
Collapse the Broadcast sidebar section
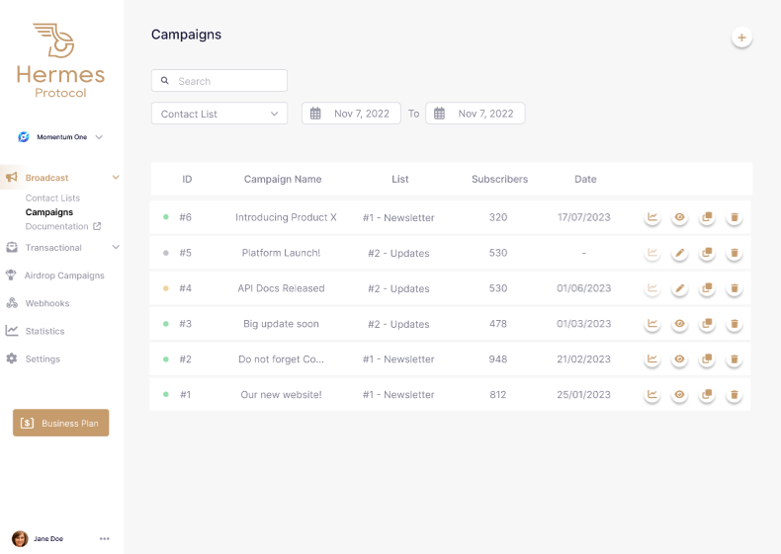point(115,178)
